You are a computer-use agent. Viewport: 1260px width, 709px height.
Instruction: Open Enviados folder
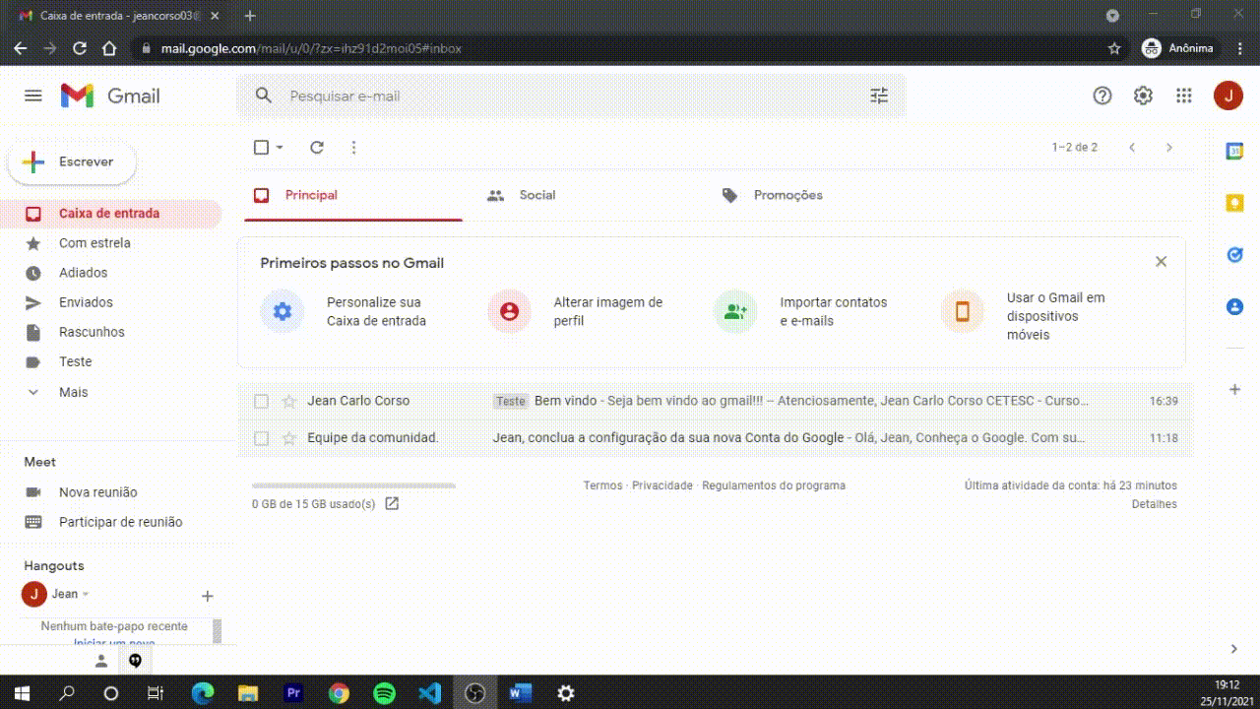110,302
